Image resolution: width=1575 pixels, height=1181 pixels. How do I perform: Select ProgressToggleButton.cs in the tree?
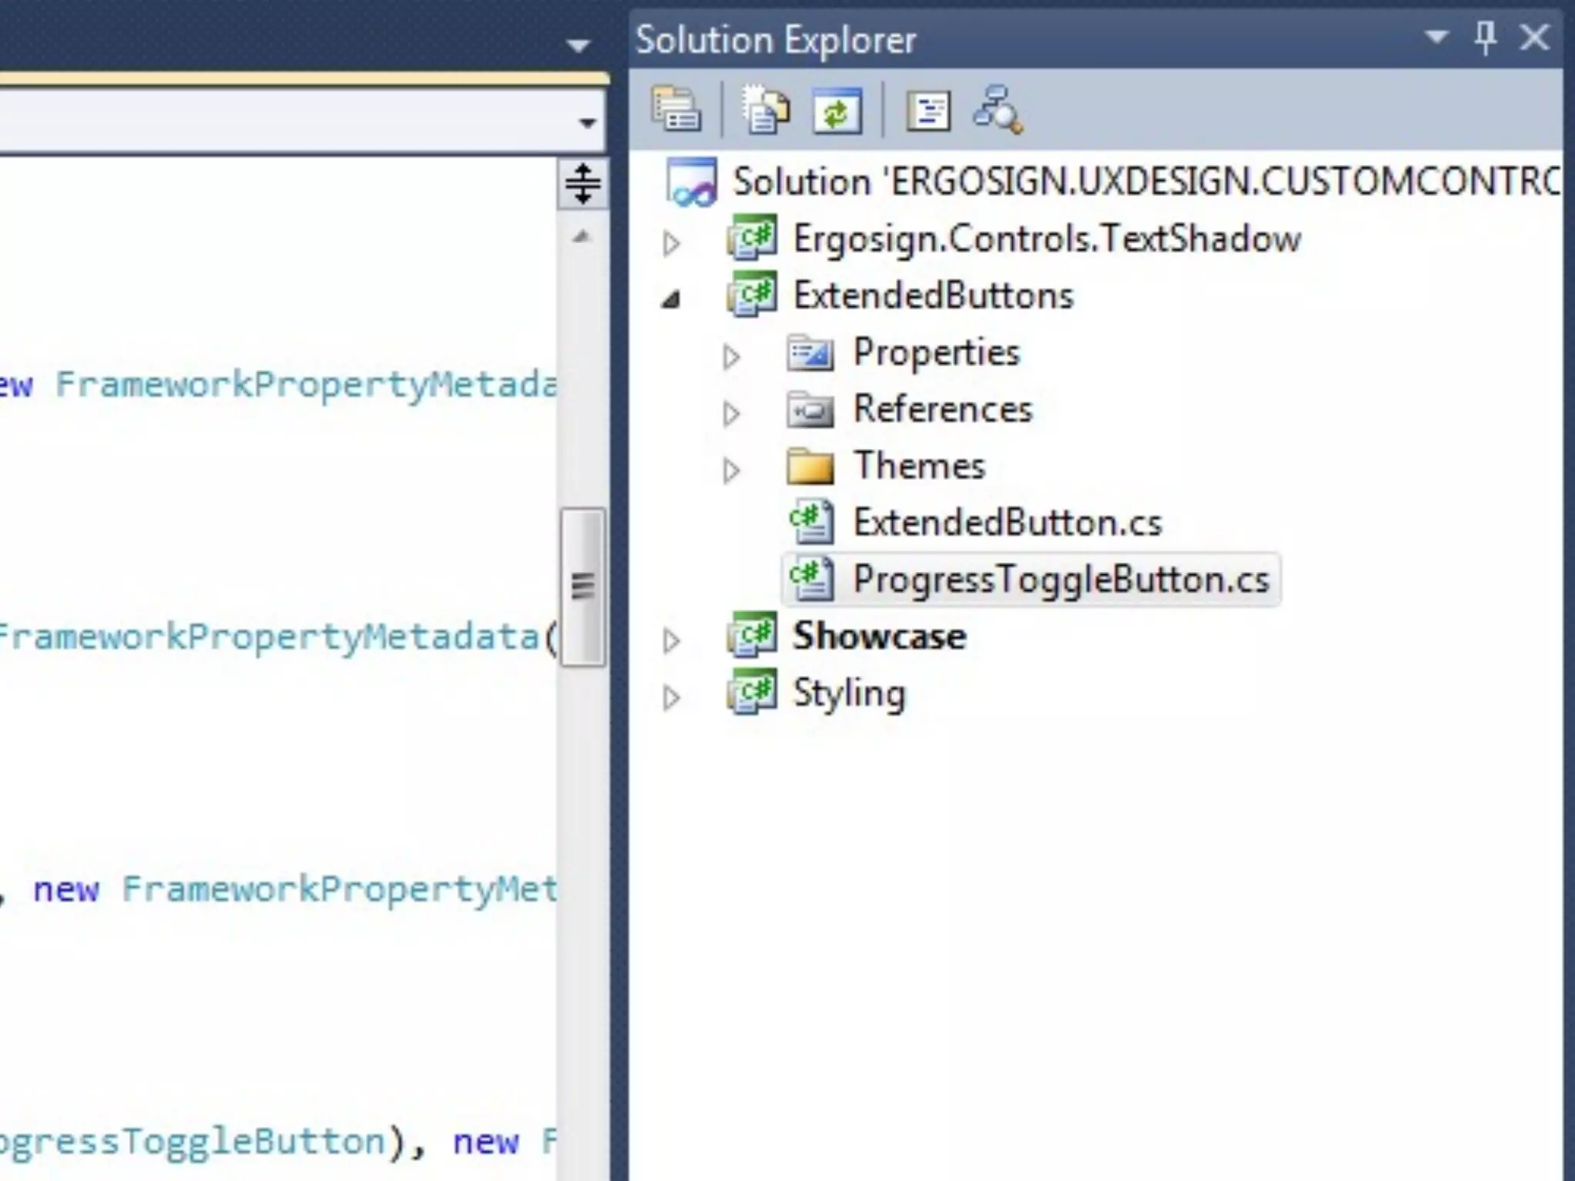tap(1060, 580)
